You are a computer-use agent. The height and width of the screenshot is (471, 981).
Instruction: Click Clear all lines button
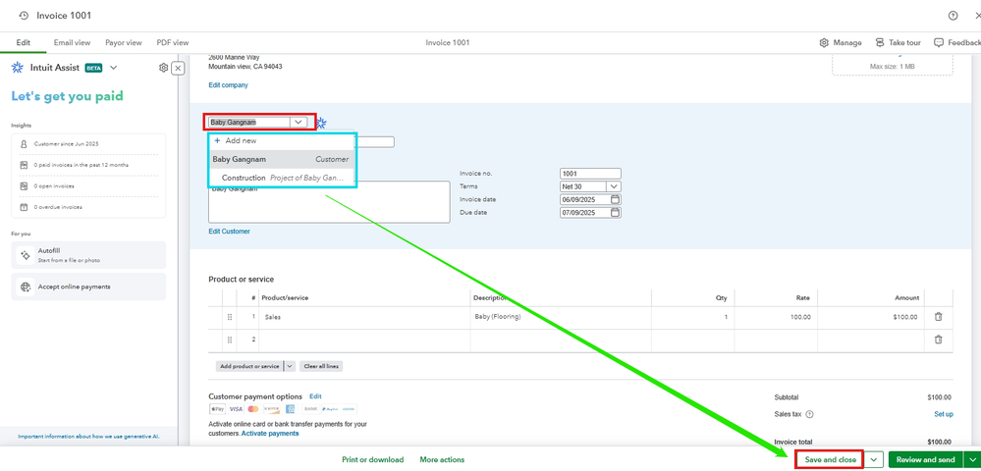point(321,366)
